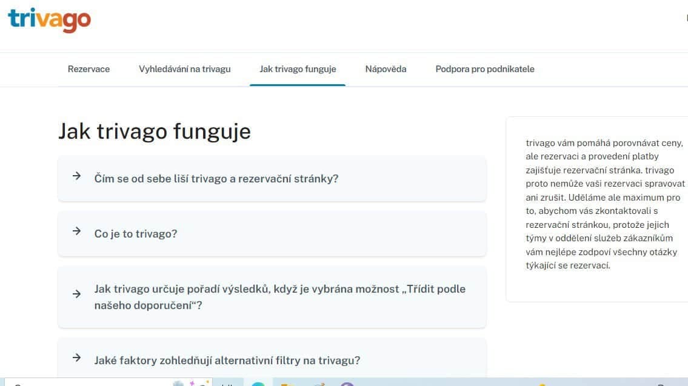
Task: Expand the question about pořadí výsledků sorting
Action: pyautogui.click(x=272, y=297)
